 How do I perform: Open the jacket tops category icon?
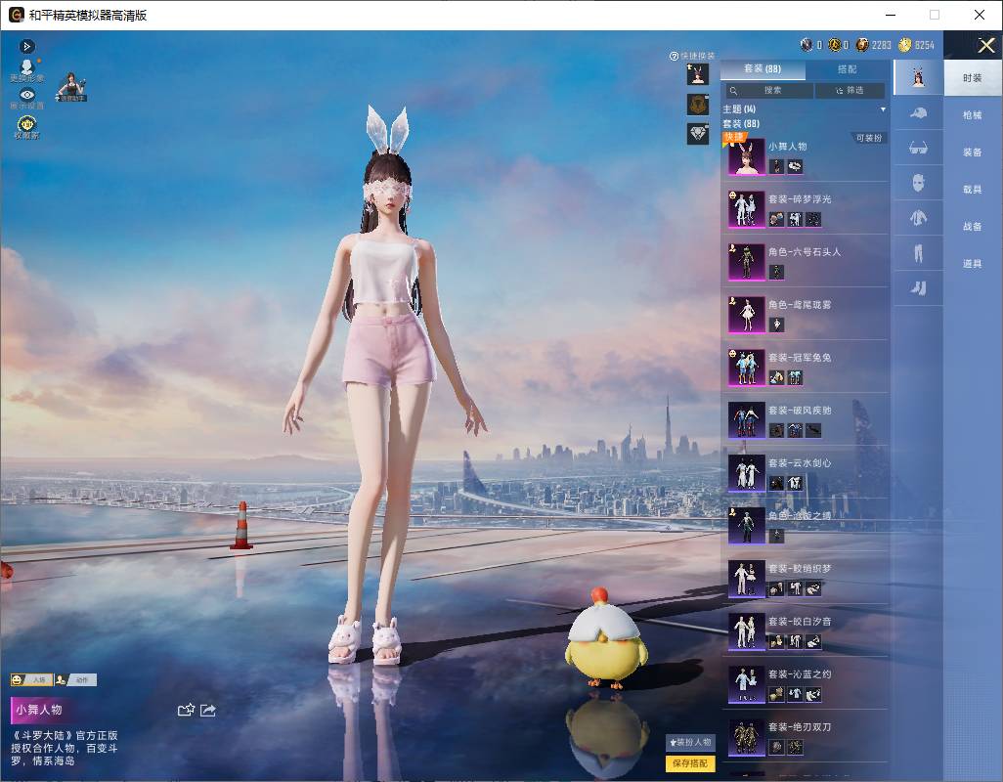919,218
